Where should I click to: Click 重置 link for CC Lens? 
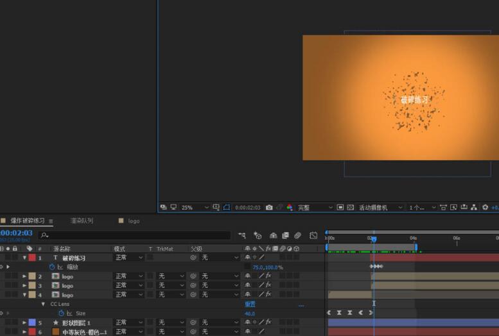click(250, 304)
